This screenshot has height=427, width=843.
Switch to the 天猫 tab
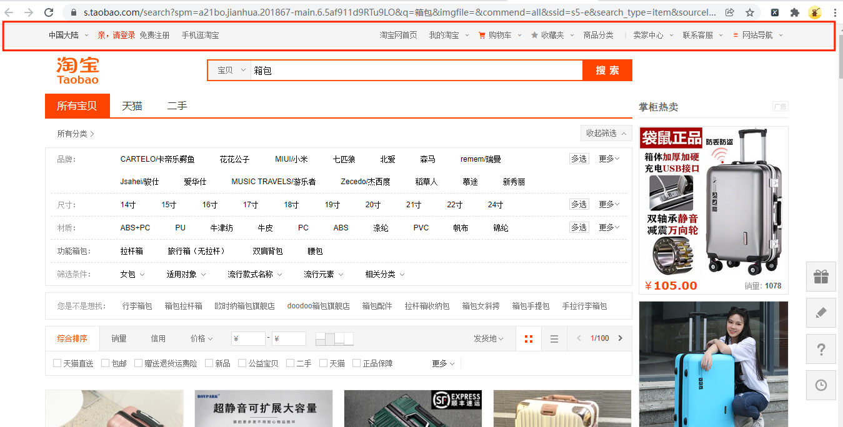pos(132,106)
